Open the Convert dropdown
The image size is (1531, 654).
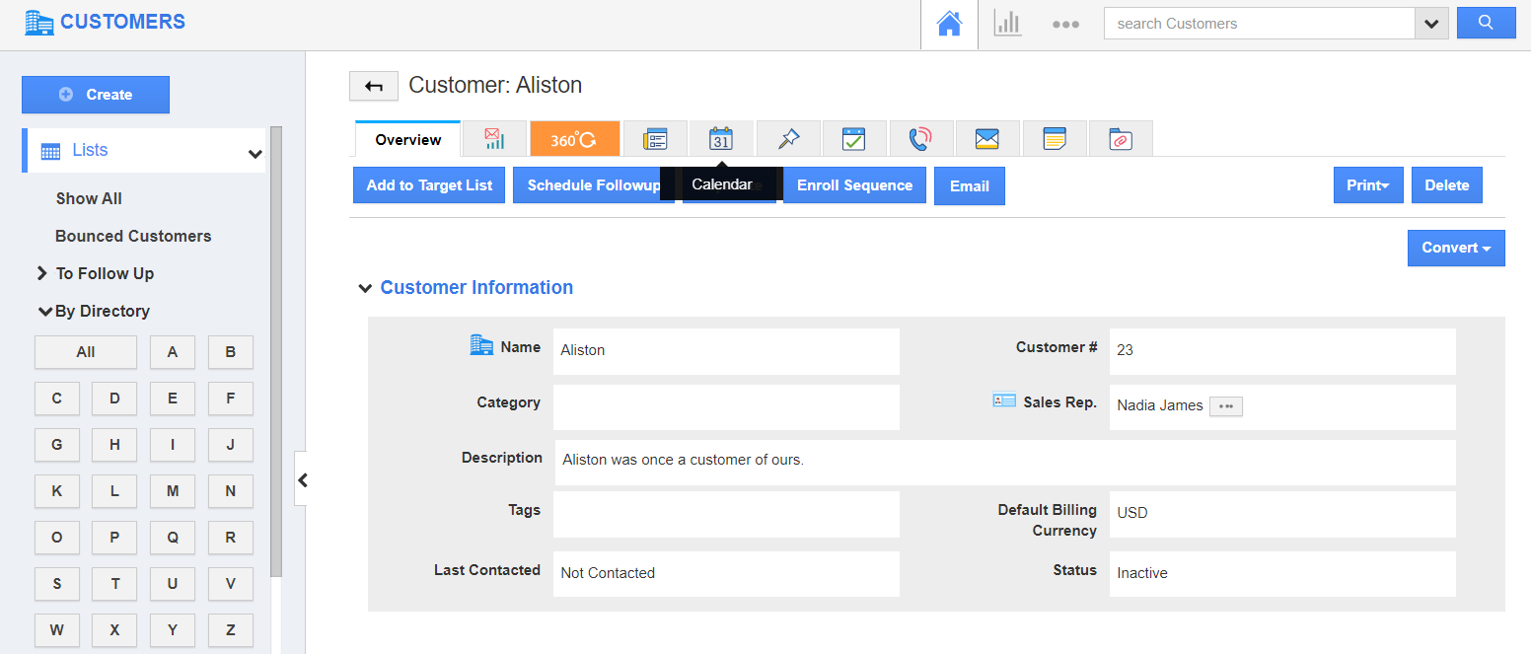(1456, 248)
